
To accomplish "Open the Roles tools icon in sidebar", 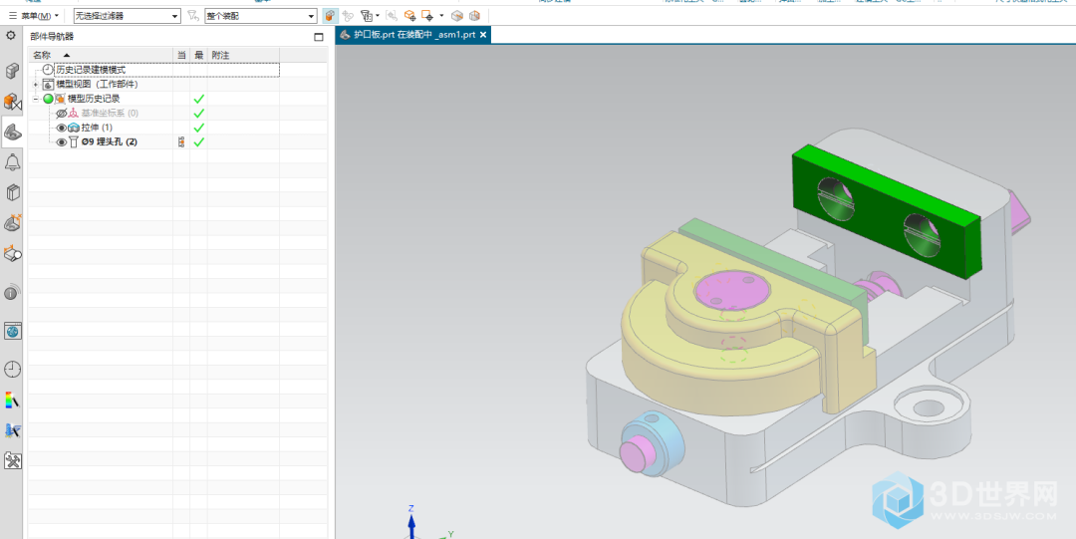I will [x=13, y=460].
